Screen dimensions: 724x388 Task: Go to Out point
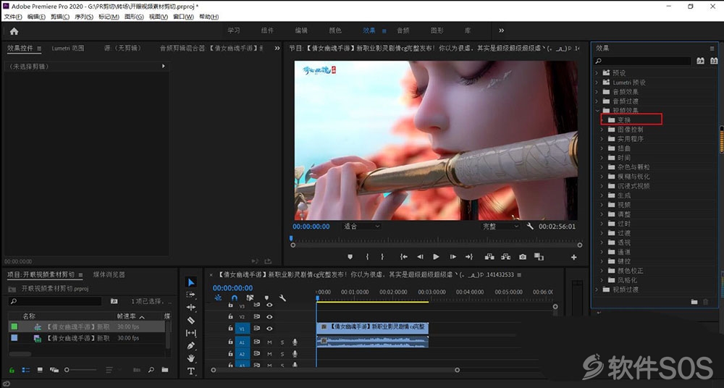[x=469, y=257]
